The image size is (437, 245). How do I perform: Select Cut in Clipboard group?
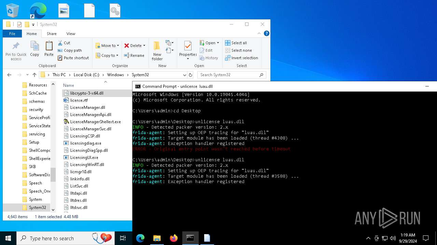pos(64,43)
